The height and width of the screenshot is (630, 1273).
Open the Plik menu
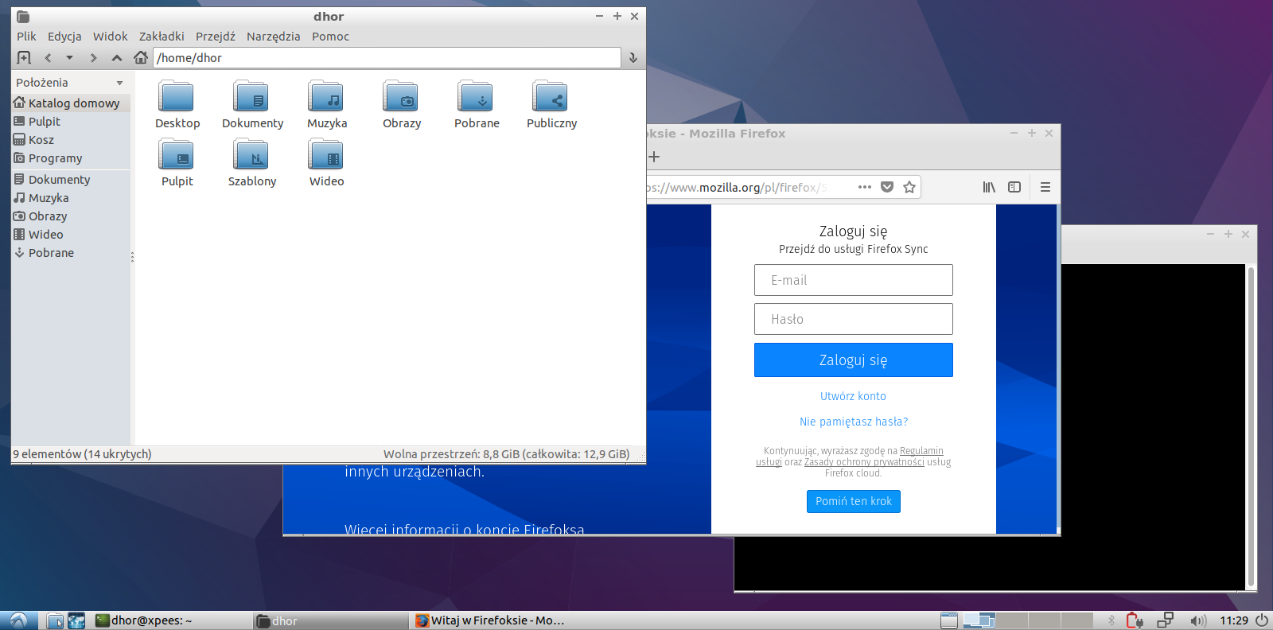pos(26,36)
